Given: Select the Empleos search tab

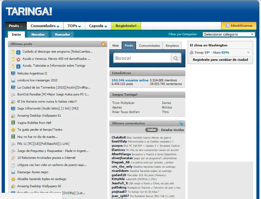Looking at the screenshot, I should [172, 45].
